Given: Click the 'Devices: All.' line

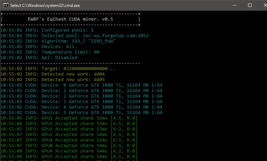Looking at the screenshot, I should coord(39,47).
